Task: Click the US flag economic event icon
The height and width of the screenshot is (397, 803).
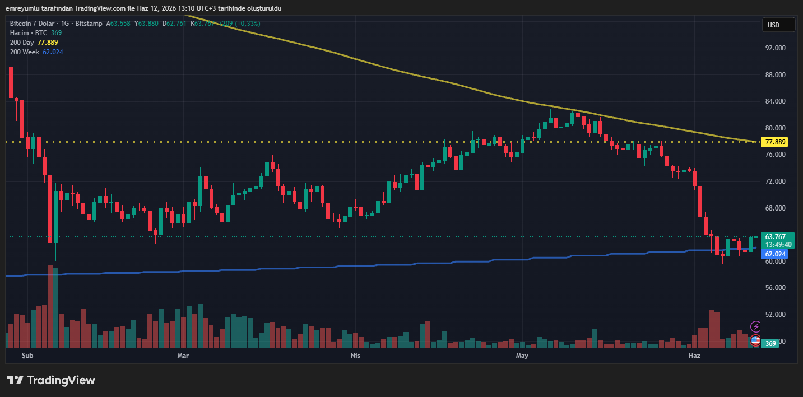Action: coord(755,340)
